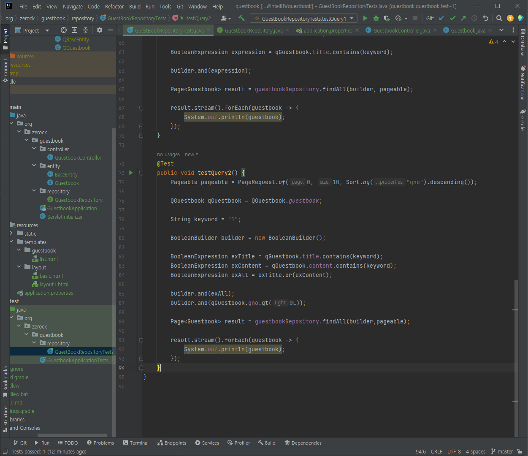Image resolution: width=528 pixels, height=456 pixels.
Task: Open the Services tool window
Action: (x=207, y=443)
